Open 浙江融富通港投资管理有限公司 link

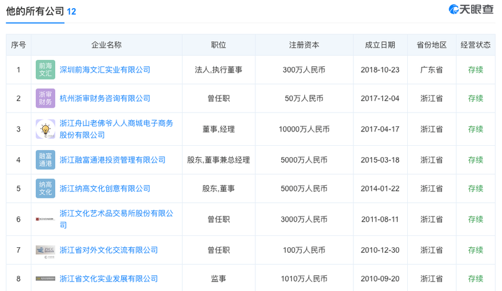[x=112, y=160]
